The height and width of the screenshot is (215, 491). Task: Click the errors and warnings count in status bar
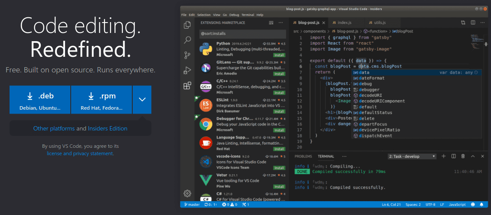[229, 205]
